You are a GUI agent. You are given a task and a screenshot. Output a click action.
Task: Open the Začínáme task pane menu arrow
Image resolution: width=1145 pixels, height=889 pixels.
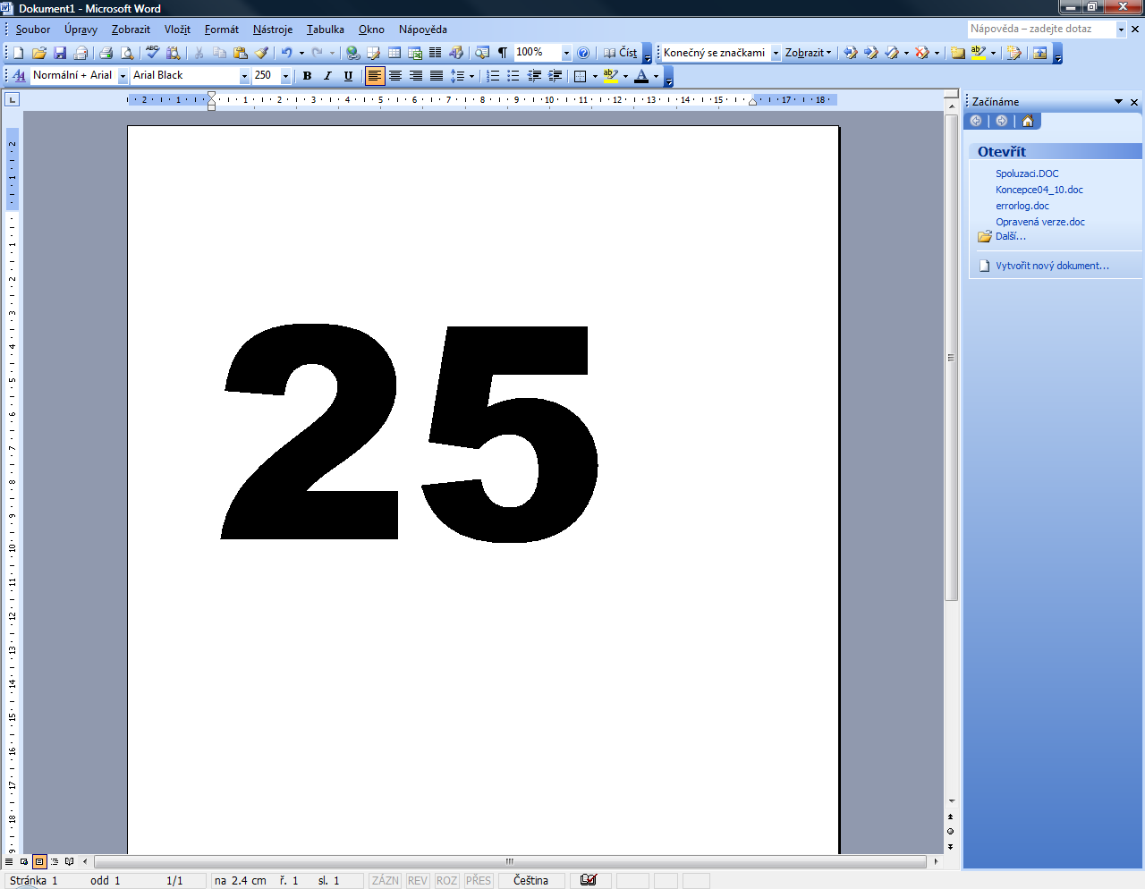coord(1118,102)
